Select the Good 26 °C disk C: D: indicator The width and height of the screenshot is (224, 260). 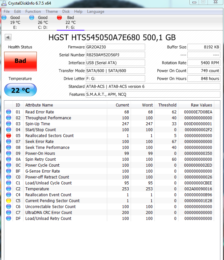point(40,22)
